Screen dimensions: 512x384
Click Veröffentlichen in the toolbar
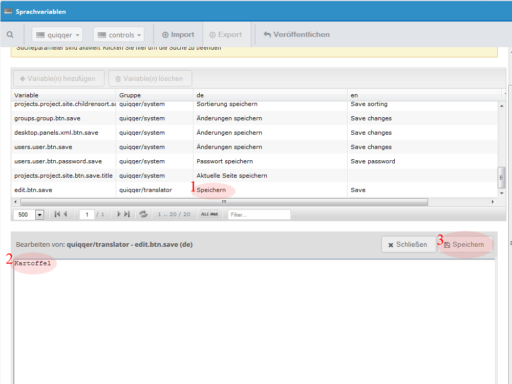click(297, 35)
